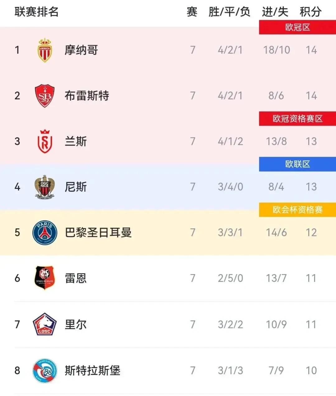Tap the Stade Brestois 29 crest
Viewport: 336px width, 396px height.
pyautogui.click(x=45, y=96)
